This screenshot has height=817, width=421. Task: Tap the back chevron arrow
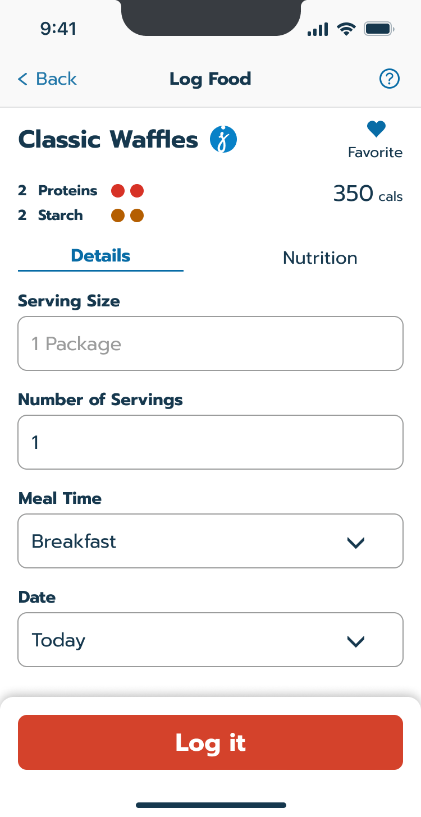(x=22, y=79)
